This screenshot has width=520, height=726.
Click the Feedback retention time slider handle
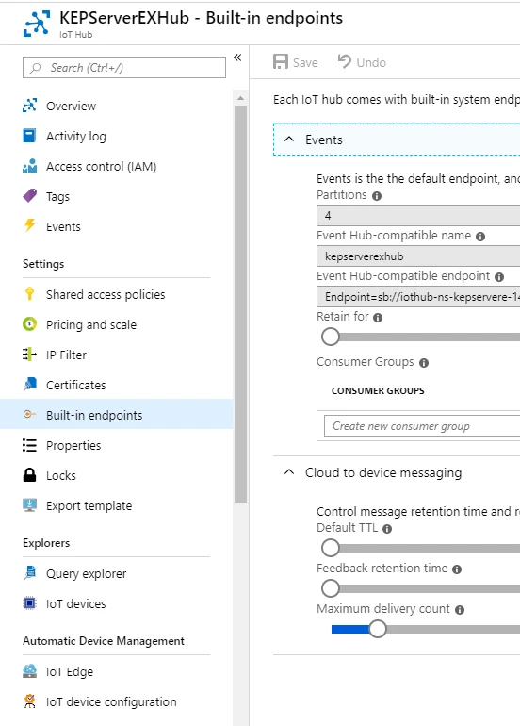point(331,588)
